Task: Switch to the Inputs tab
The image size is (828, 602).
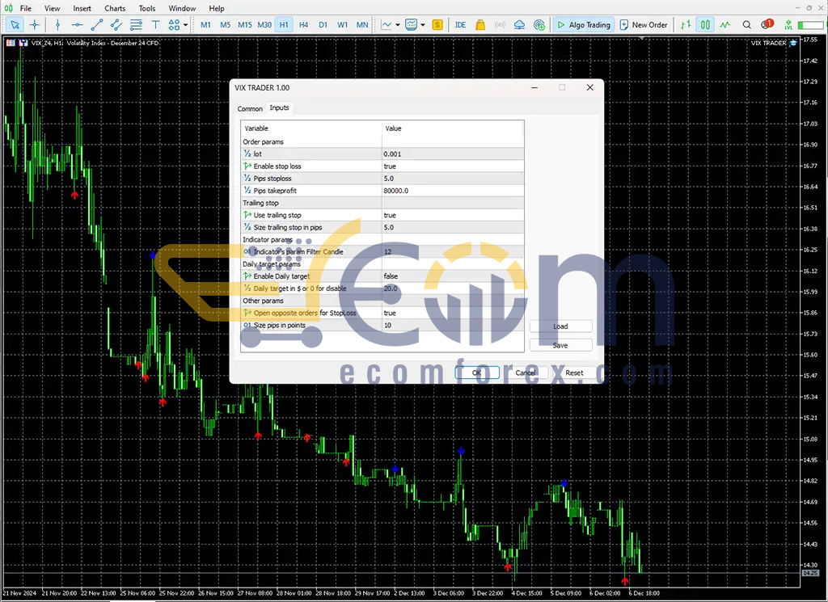Action: point(279,107)
